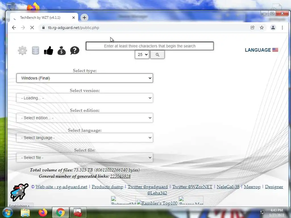This screenshot has height=218, width=291.
Task: Stop the page loading with X button
Action: point(32,28)
